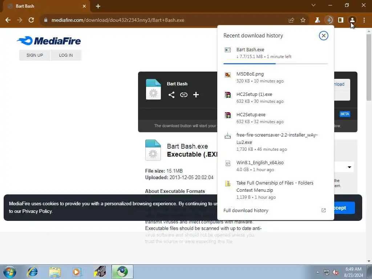Toggle the downloads toolbar icon
372x279 pixels.
tap(329, 20)
